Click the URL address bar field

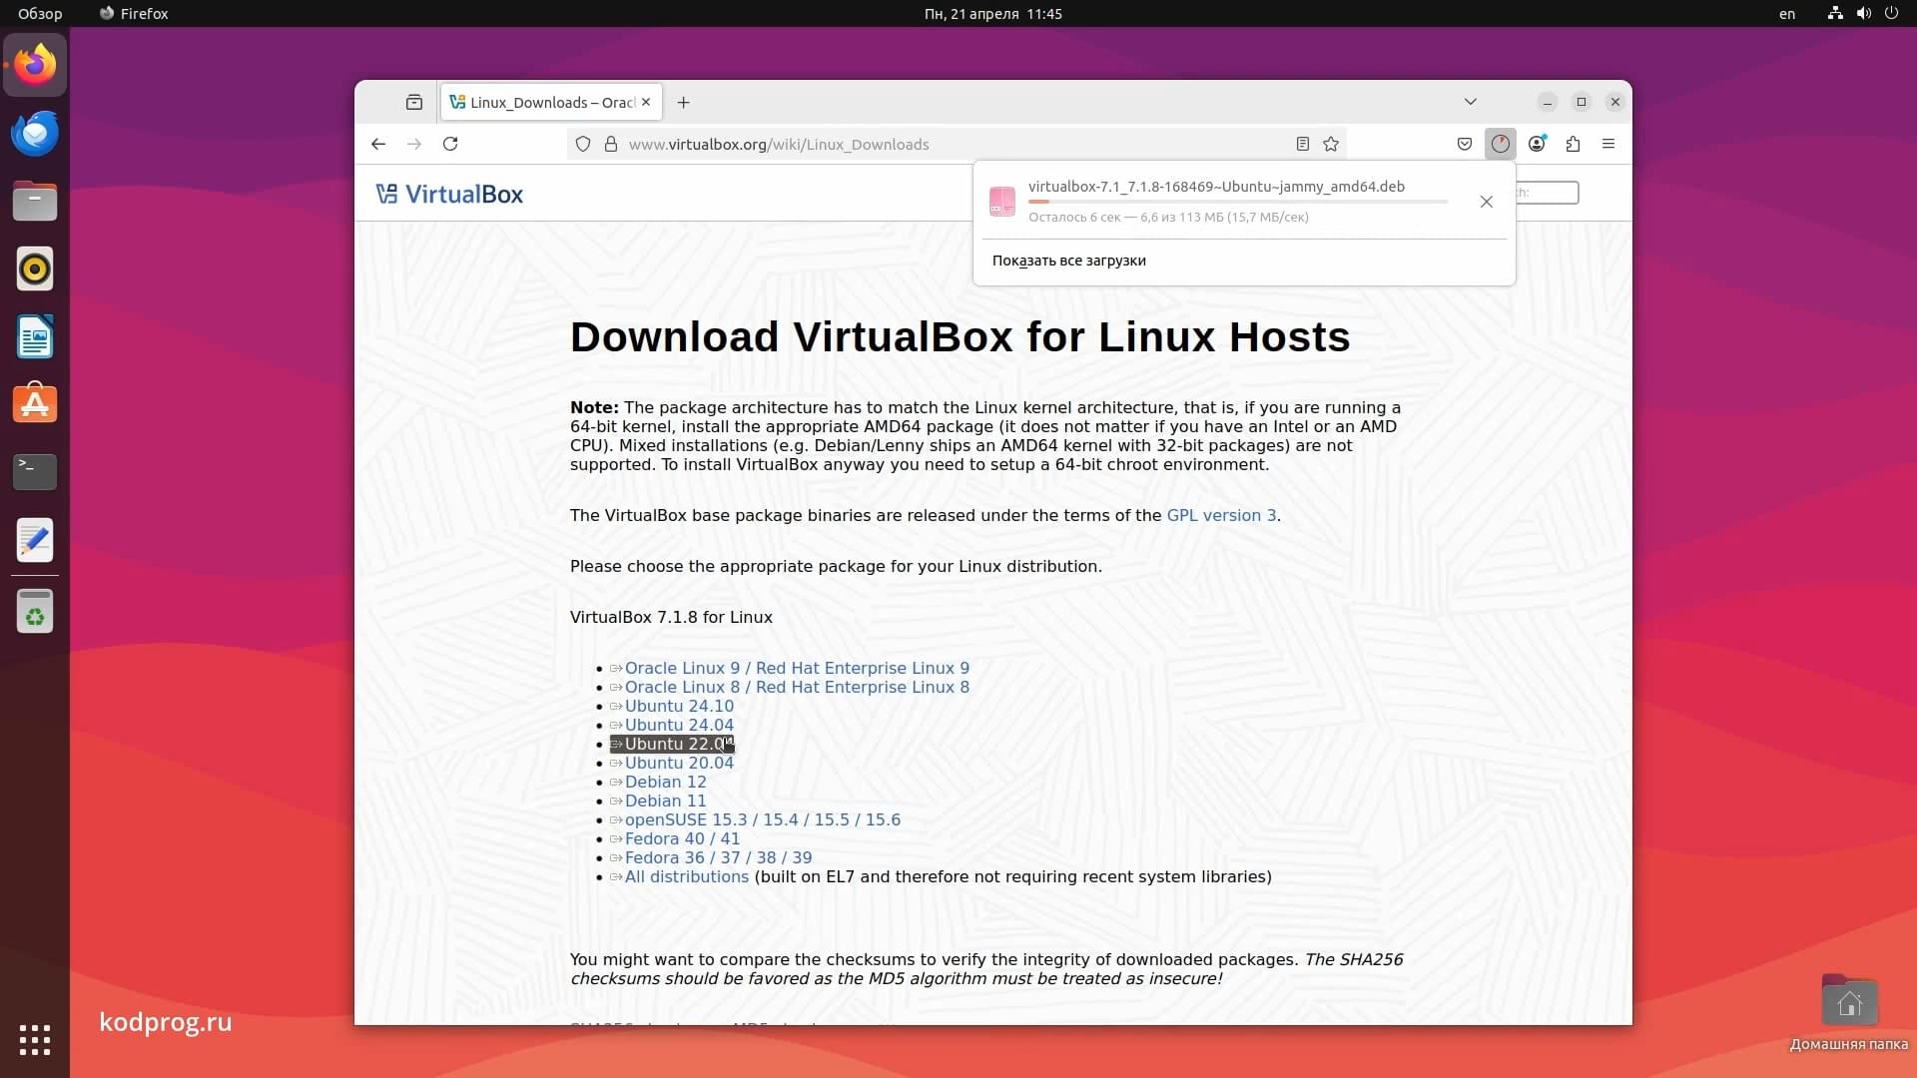click(x=957, y=144)
